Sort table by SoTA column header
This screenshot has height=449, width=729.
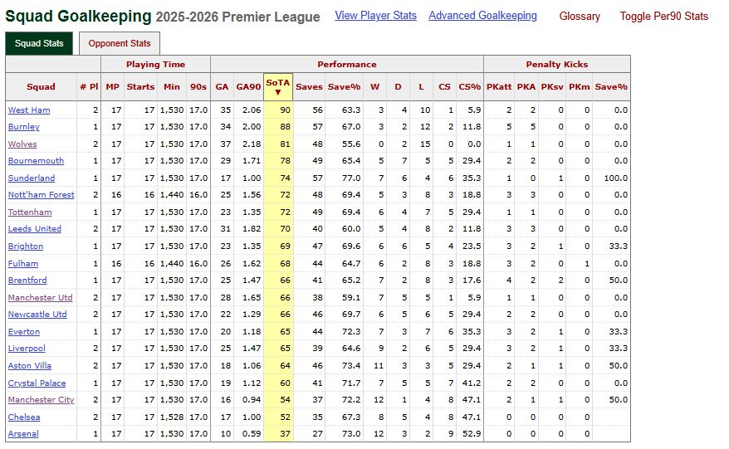click(x=277, y=86)
